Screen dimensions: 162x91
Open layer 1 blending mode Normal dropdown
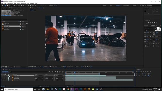[39, 76]
